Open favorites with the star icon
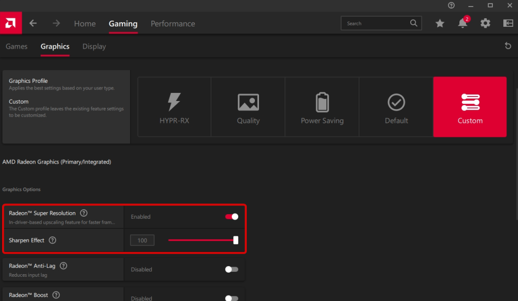Image resolution: width=518 pixels, height=301 pixels. point(440,23)
